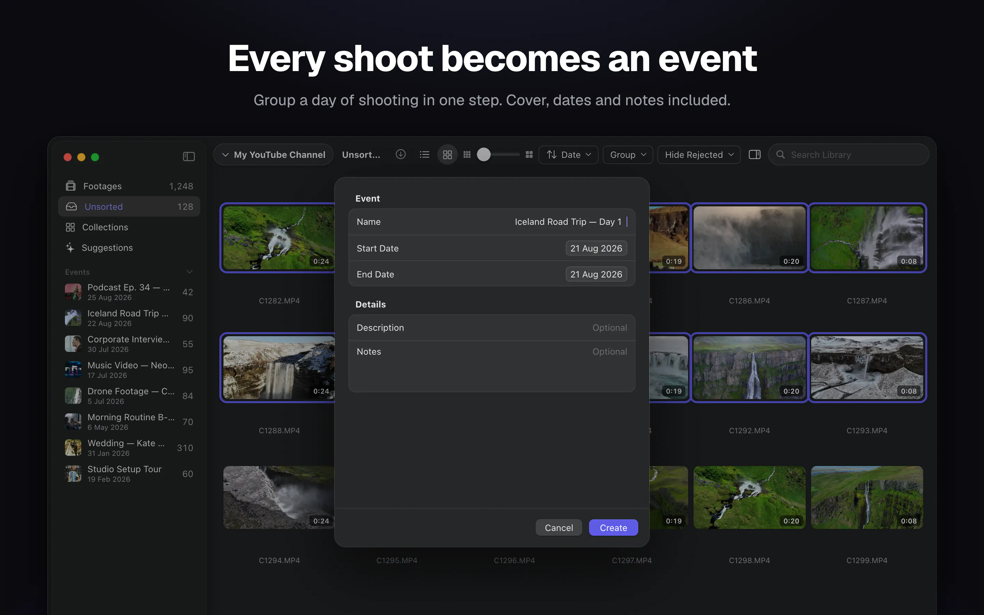This screenshot has width=984, height=615.
Task: Open Corporate Interview event
Action: pyautogui.click(x=129, y=344)
